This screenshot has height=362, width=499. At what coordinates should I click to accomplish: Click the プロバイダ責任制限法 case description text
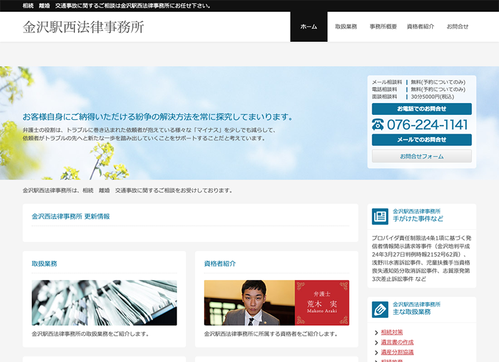pos(421,258)
